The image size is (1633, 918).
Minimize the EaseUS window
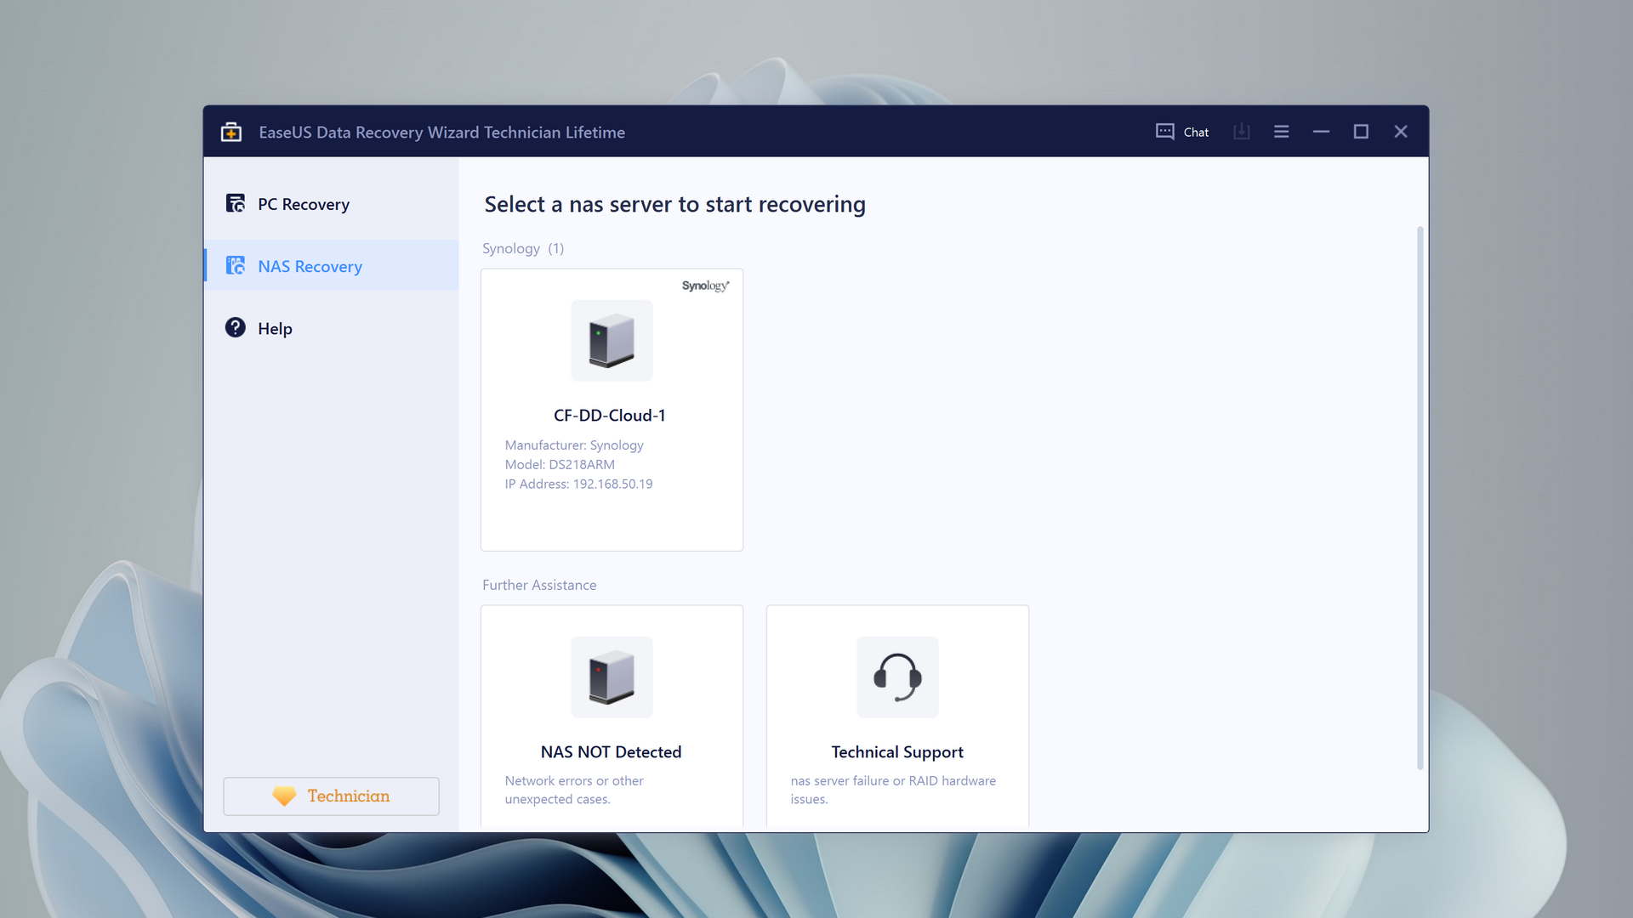[1321, 132]
